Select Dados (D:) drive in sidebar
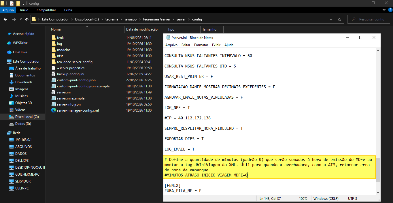393x203 pixels. click(23, 124)
